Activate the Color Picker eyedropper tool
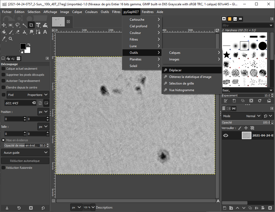 tap(4, 39)
